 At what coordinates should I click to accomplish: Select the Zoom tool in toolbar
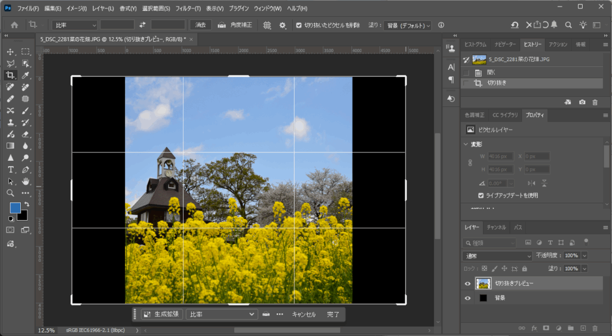[11, 193]
